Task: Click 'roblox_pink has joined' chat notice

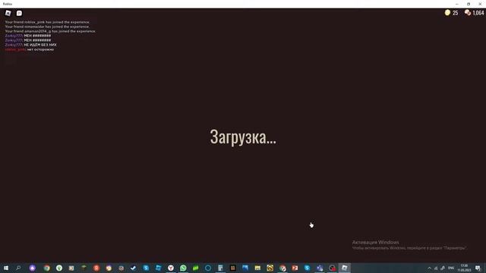Action: [47, 22]
